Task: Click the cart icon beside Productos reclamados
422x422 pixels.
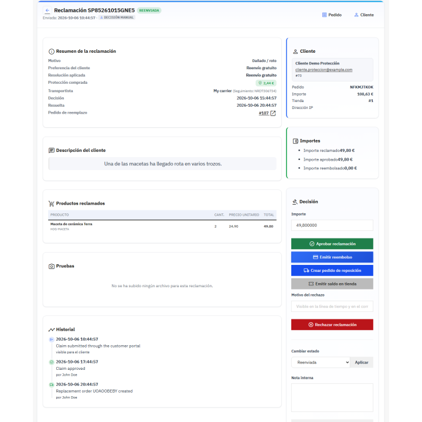Action: point(52,203)
